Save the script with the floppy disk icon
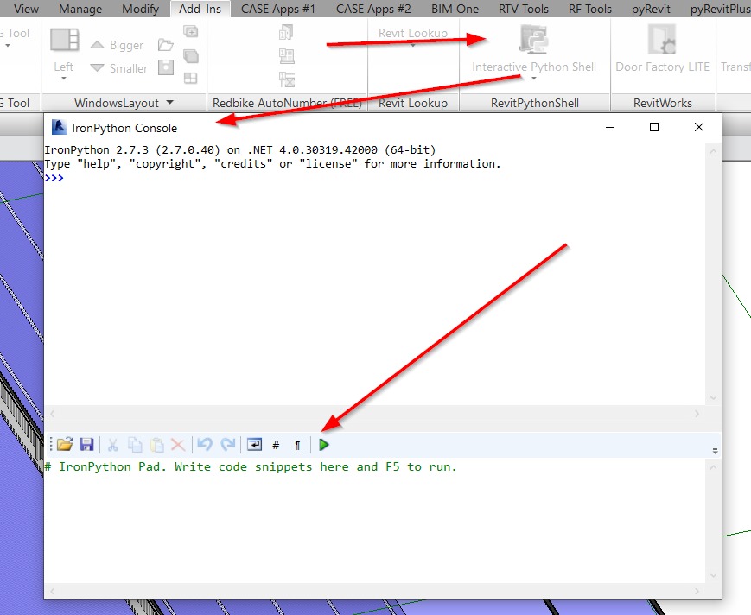The height and width of the screenshot is (615, 751). pos(86,445)
